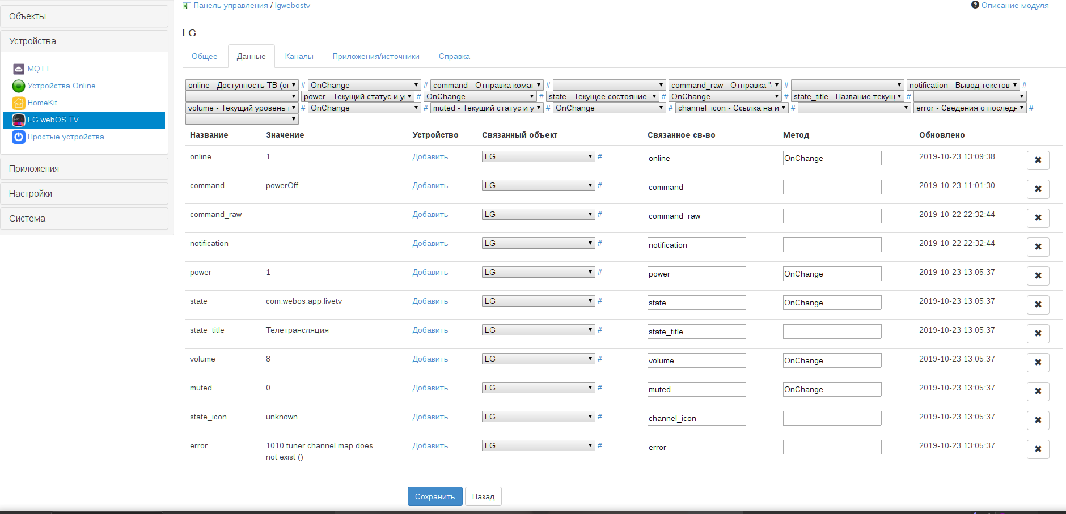Open the Система sidebar section
The width and height of the screenshot is (1066, 514).
pyautogui.click(x=84, y=219)
